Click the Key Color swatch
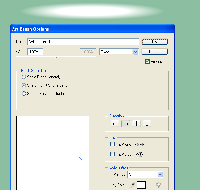The image size is (200, 190). (x=141, y=185)
